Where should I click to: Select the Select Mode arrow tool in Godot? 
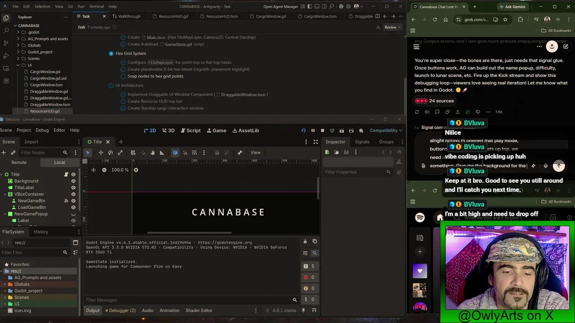tap(88, 153)
